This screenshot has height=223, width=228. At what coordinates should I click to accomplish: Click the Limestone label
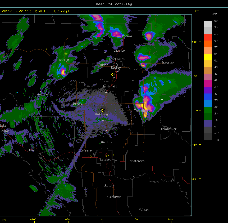pyautogui.click(x=40, y=94)
